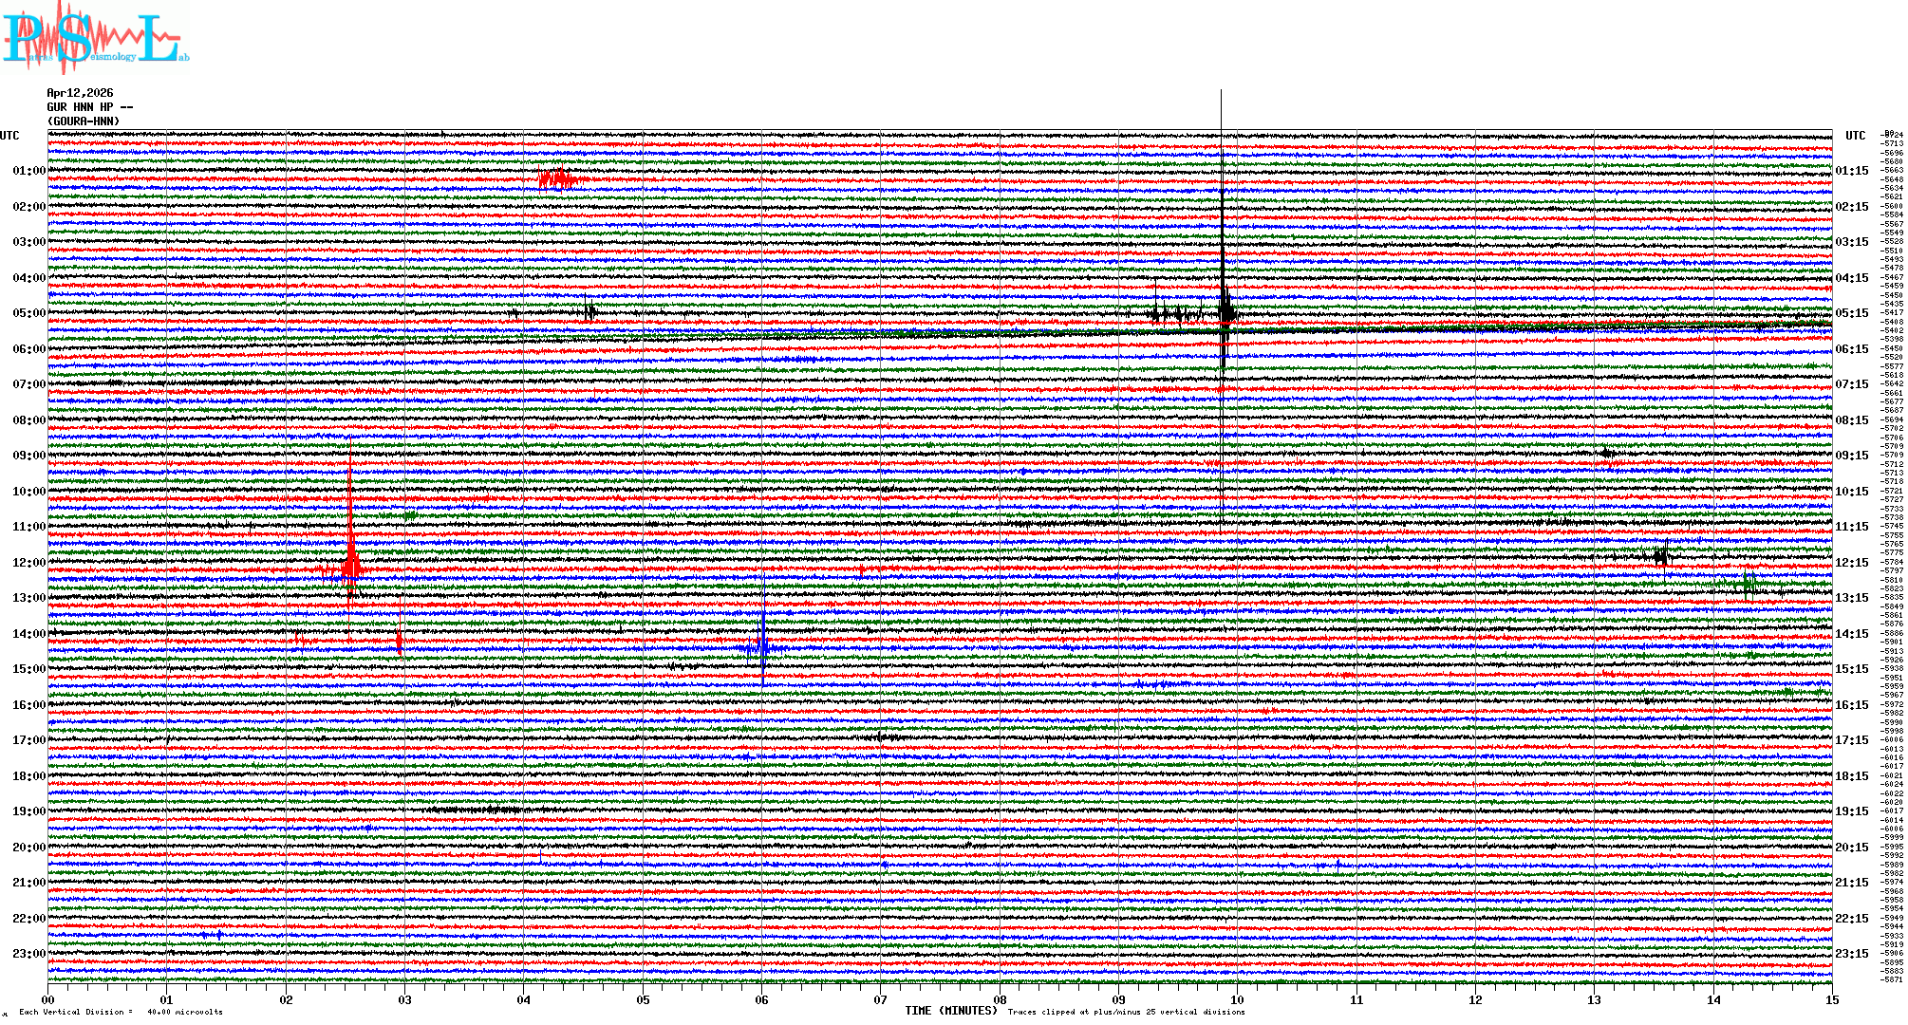
Task: Click the right UTC axis header
Action: coord(1855,136)
